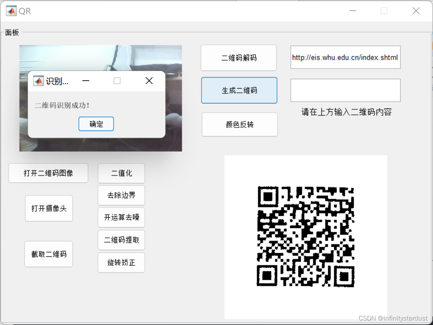Activate the 颜色反转 color inversion button
Screen dimensions: 433x325
(239, 124)
